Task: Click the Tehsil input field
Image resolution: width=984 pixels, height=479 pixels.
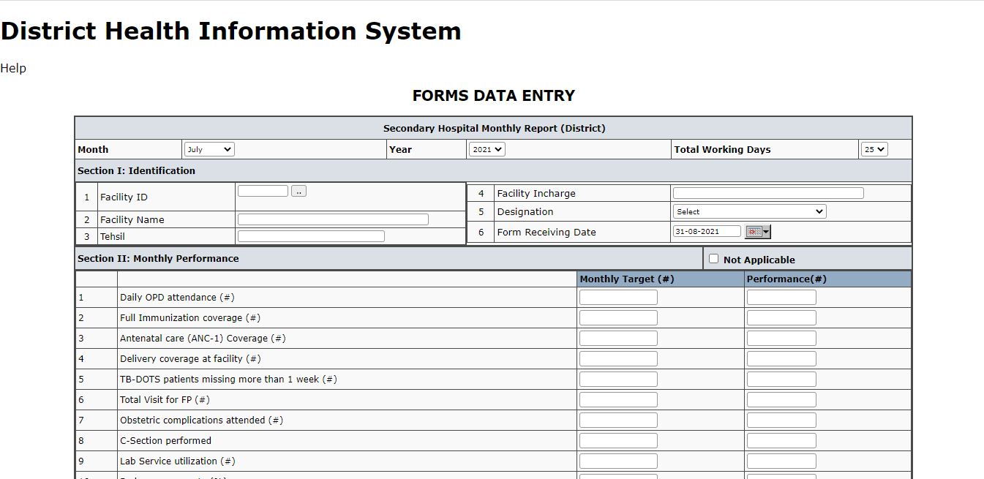Action: point(311,236)
